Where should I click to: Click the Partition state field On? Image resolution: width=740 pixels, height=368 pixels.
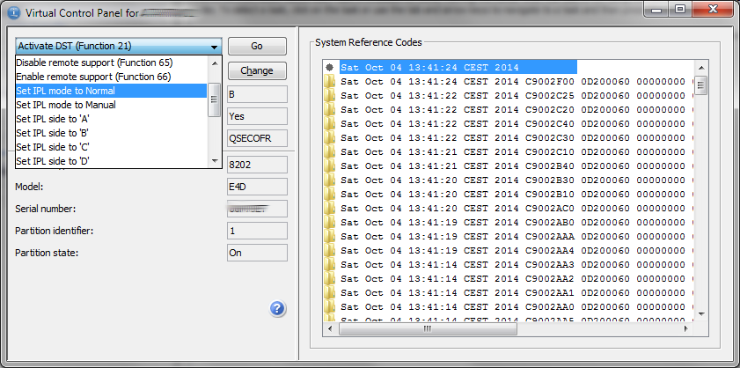coord(257,253)
